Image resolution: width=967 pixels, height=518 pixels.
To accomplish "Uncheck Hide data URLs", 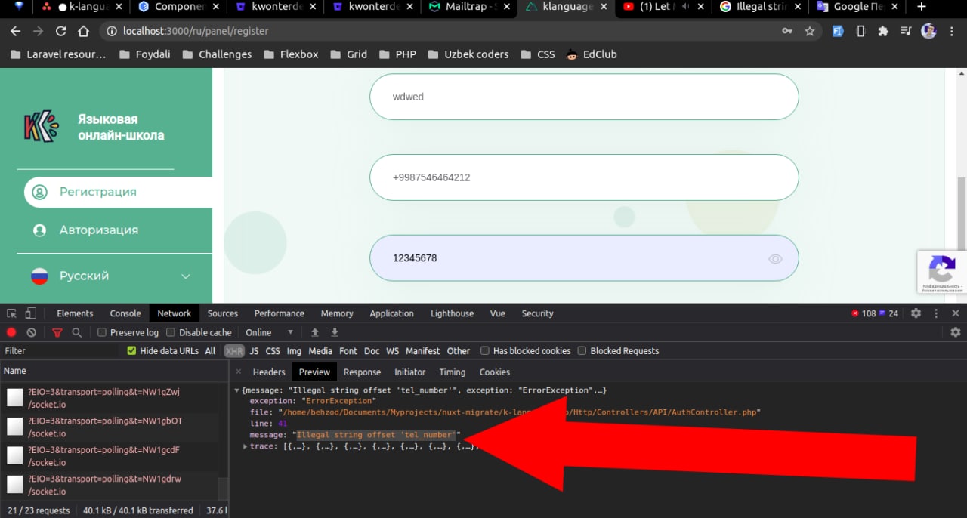I will point(131,351).
